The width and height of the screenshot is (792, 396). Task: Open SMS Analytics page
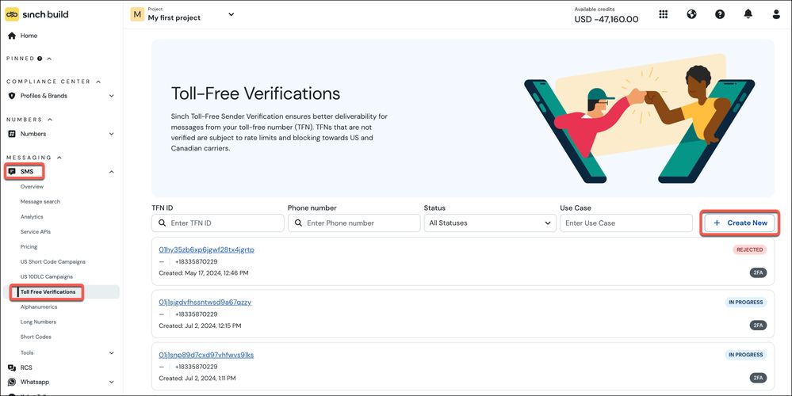pyautogui.click(x=32, y=217)
